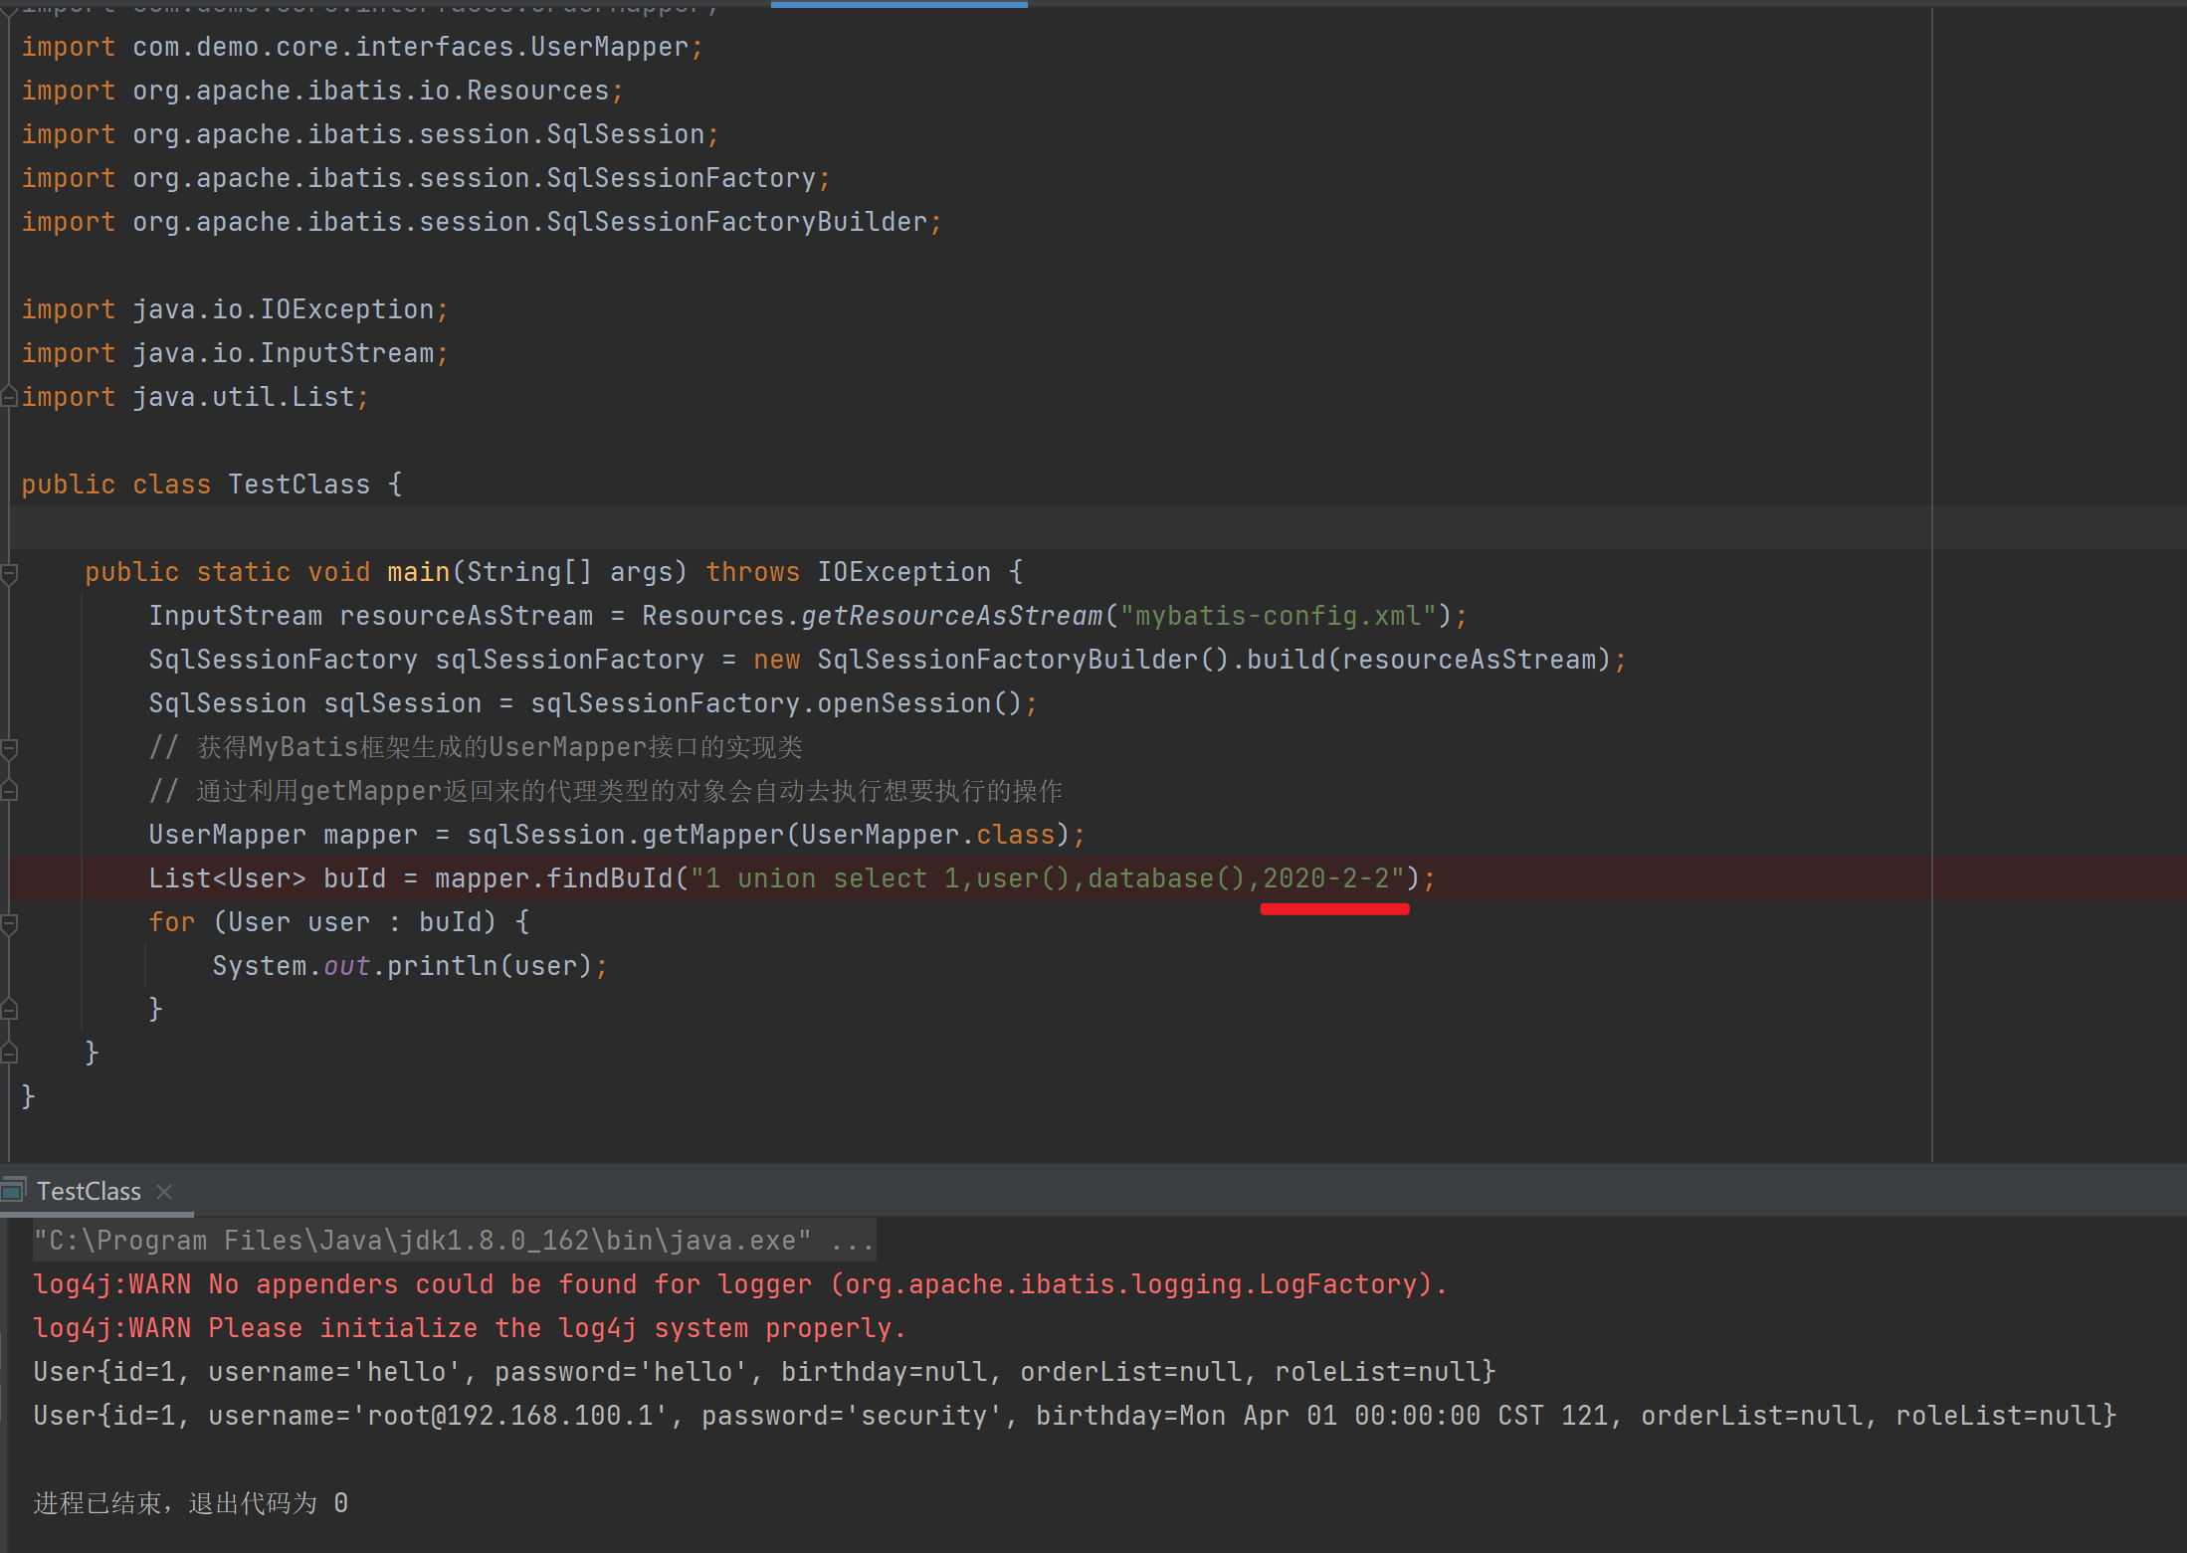Click for loop closing brace fold marker
The width and height of the screenshot is (2187, 1553).
(9, 1009)
